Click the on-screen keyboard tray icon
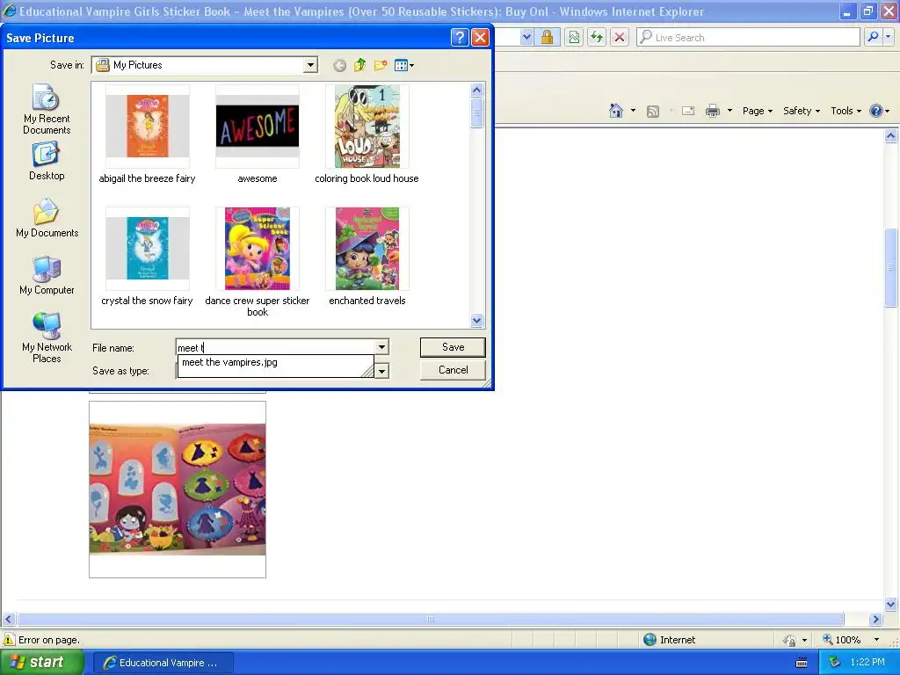 [x=802, y=663]
